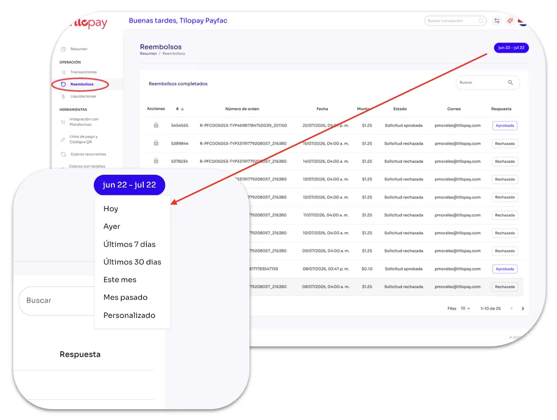Choose Últimos 30 dias option
Viewport: 557px width, 420px height.
[x=132, y=262]
